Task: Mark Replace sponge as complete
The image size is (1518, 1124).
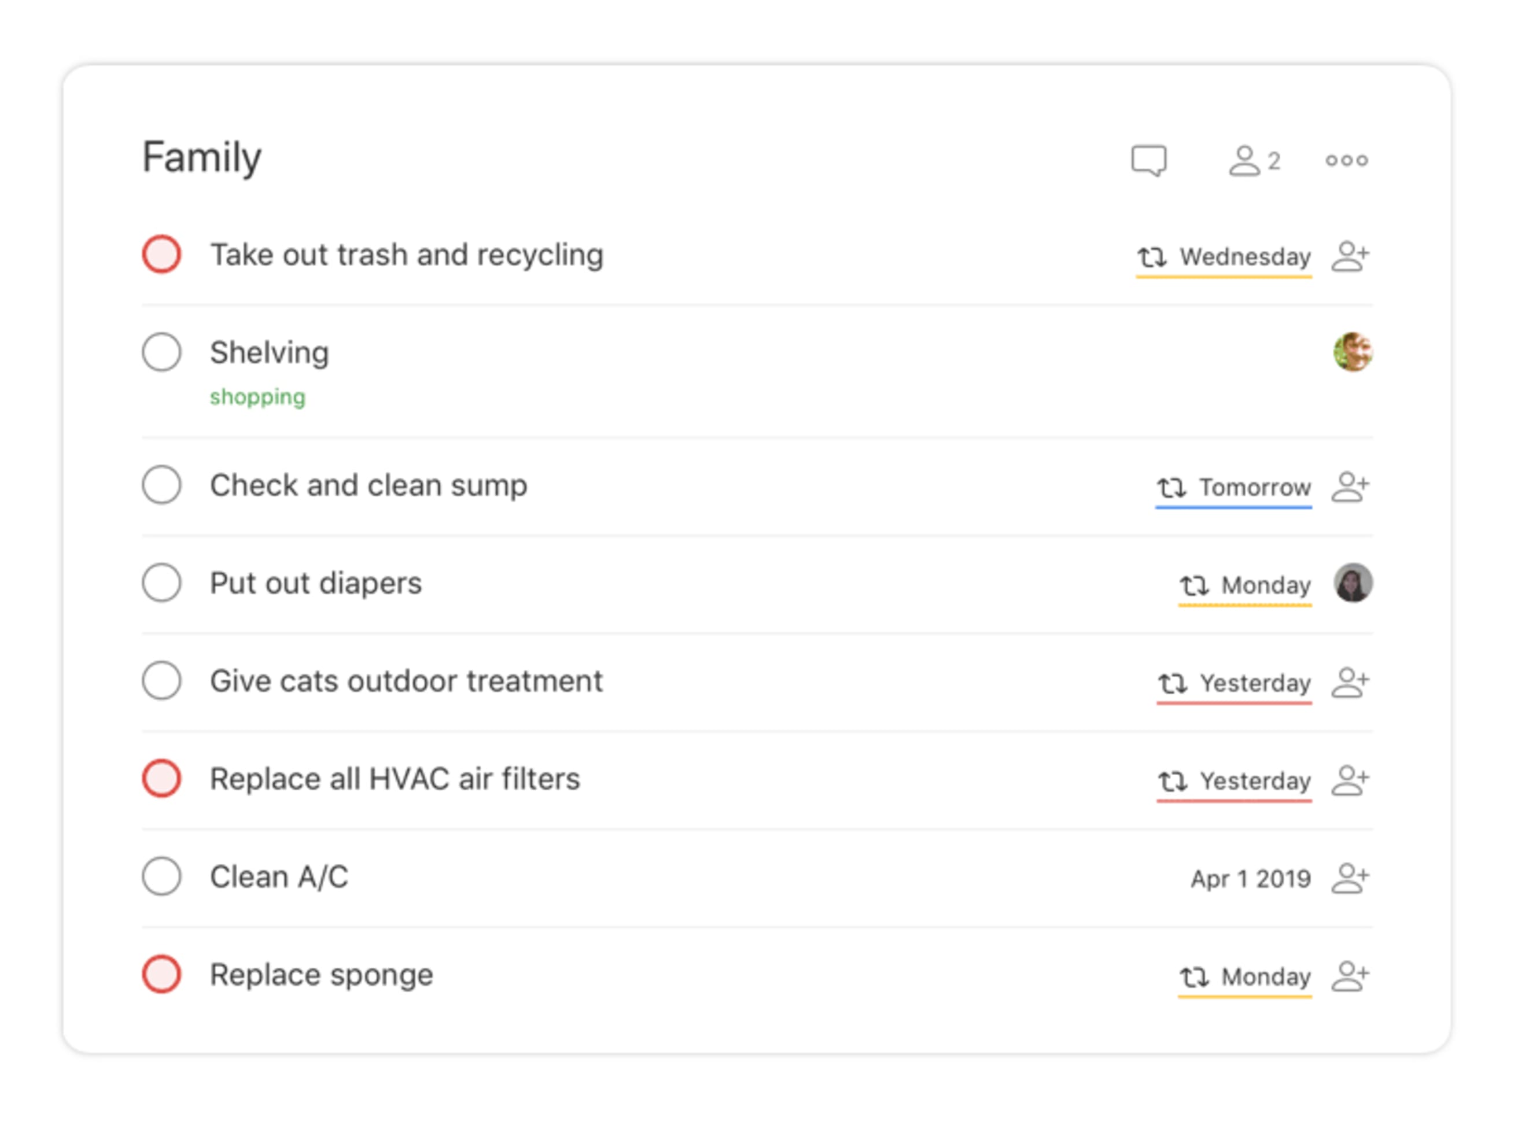Action: (x=161, y=975)
